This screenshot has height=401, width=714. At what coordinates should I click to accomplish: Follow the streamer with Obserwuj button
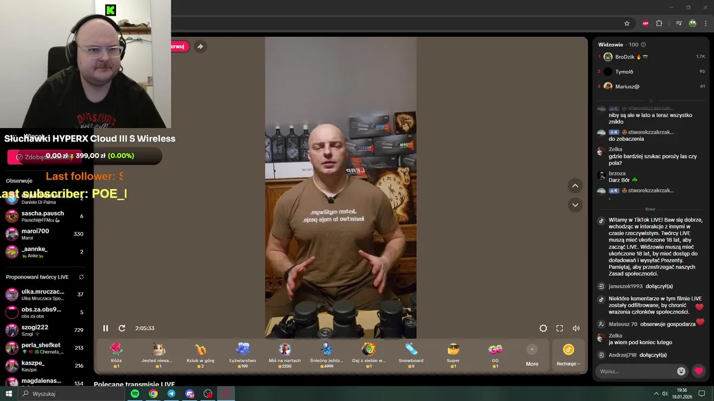pos(180,46)
